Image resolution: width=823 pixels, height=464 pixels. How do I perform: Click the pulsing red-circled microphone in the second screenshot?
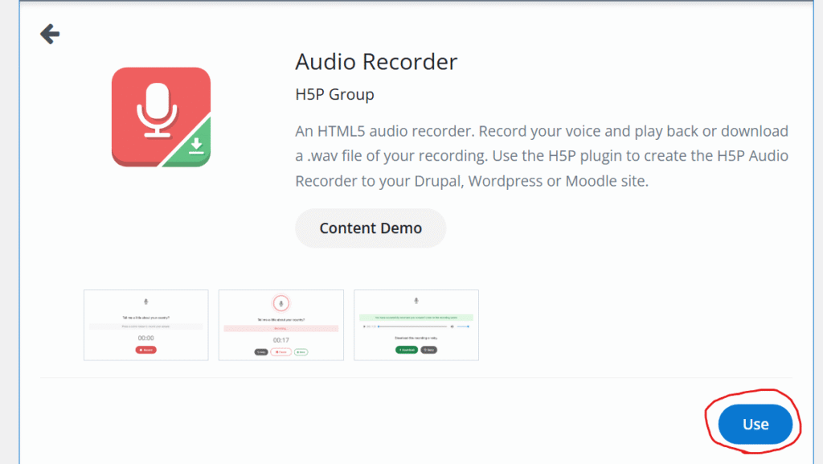(280, 303)
